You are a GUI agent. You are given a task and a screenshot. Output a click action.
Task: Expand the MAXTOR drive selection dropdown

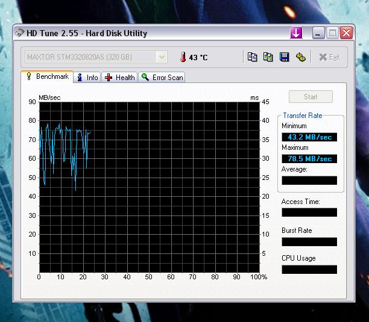click(x=162, y=57)
